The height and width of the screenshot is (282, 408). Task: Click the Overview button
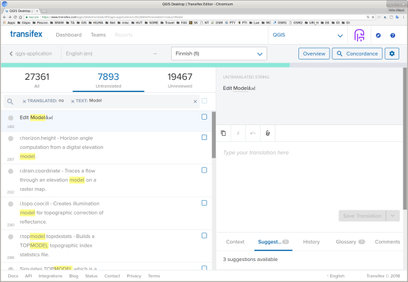click(313, 53)
